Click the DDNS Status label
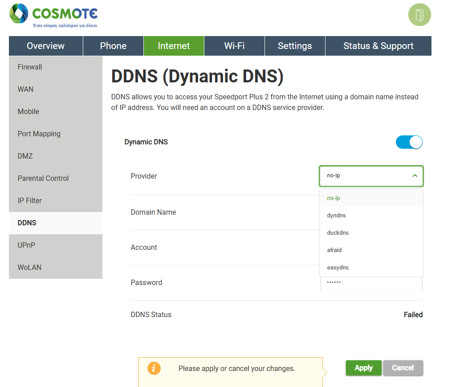Screen dimensions: 472x387 [151, 315]
